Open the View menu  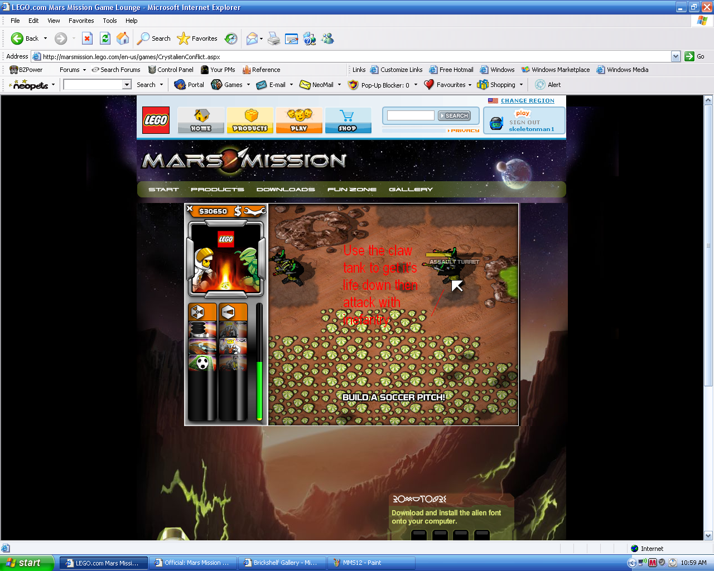(x=54, y=21)
